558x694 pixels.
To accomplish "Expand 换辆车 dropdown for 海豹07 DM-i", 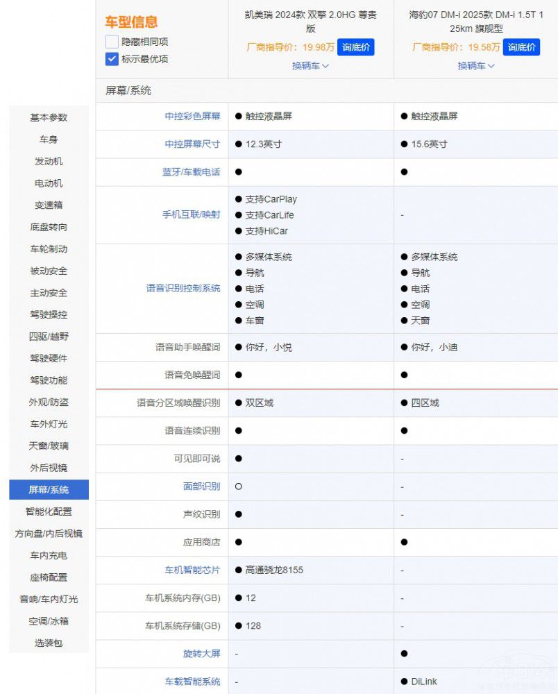I will coord(476,66).
